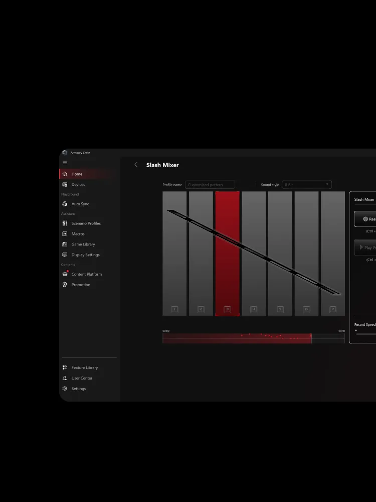
Task: Select zone 1 number icon
Action: [174, 309]
